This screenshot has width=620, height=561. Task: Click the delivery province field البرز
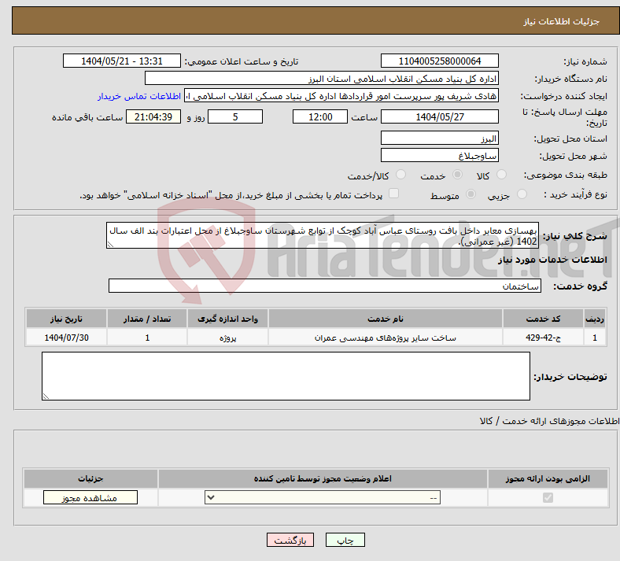(439, 138)
